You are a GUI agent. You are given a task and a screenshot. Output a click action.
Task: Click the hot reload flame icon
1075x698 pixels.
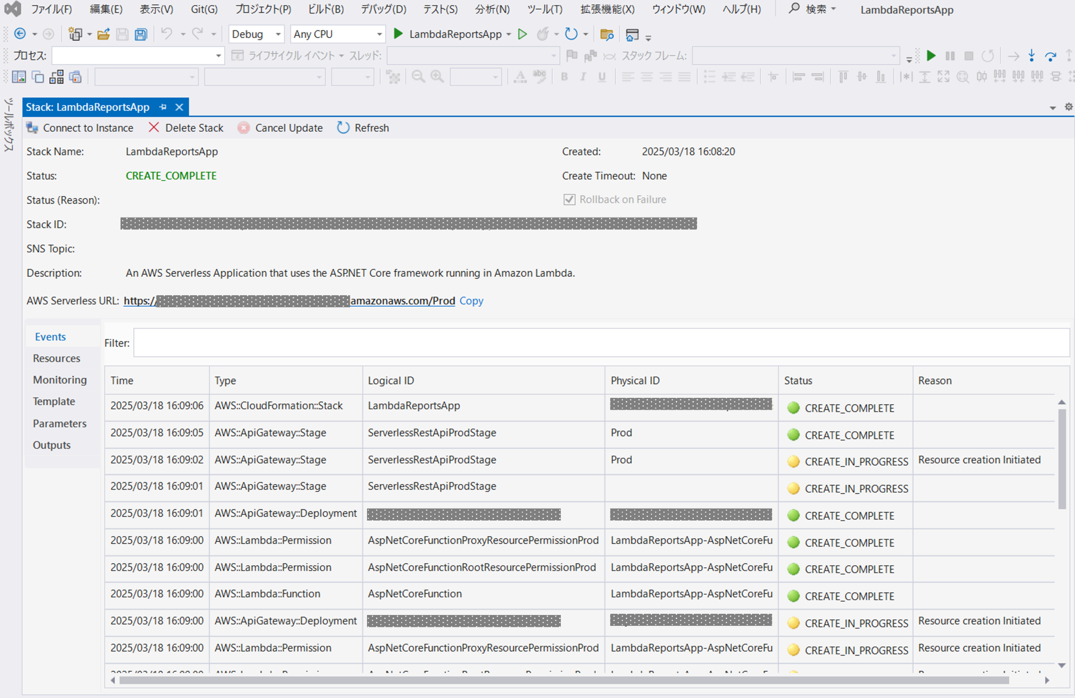[x=542, y=34]
